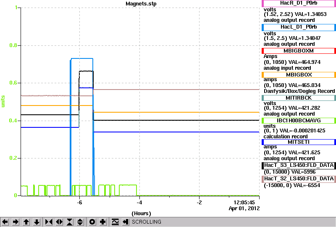Select the MBIGBOX orange legend entry
The width and height of the screenshot is (336, 227).
(299, 75)
